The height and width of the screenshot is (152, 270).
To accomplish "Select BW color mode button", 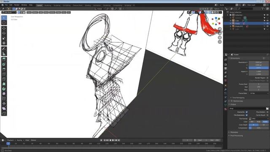I will click(252, 122).
